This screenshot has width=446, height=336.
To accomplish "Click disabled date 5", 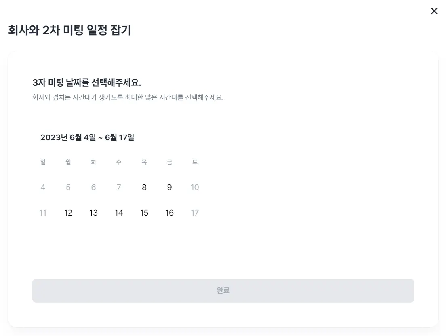I will click(x=68, y=188).
